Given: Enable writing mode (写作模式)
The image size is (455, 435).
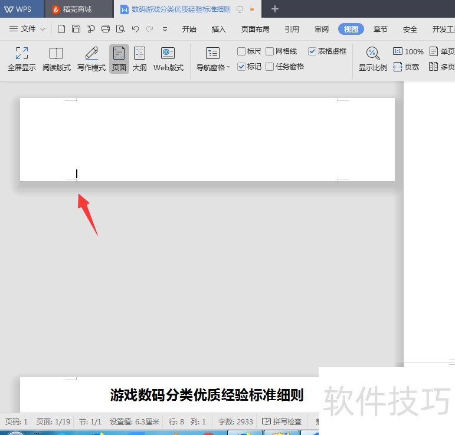Looking at the screenshot, I should pyautogui.click(x=91, y=59).
